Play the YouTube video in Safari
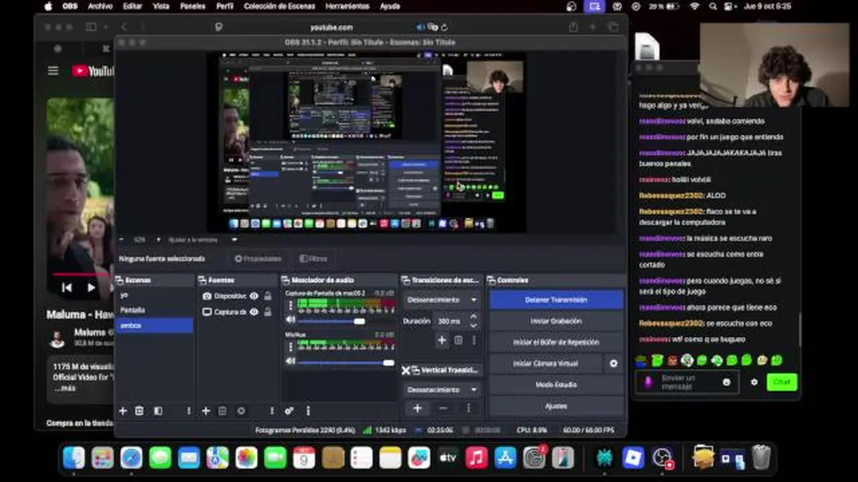This screenshot has height=482, width=858. pos(91,288)
